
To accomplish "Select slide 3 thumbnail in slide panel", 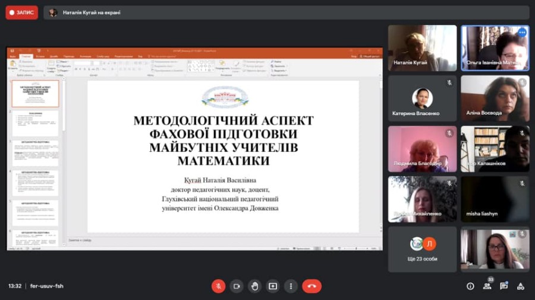I will 35,153.
